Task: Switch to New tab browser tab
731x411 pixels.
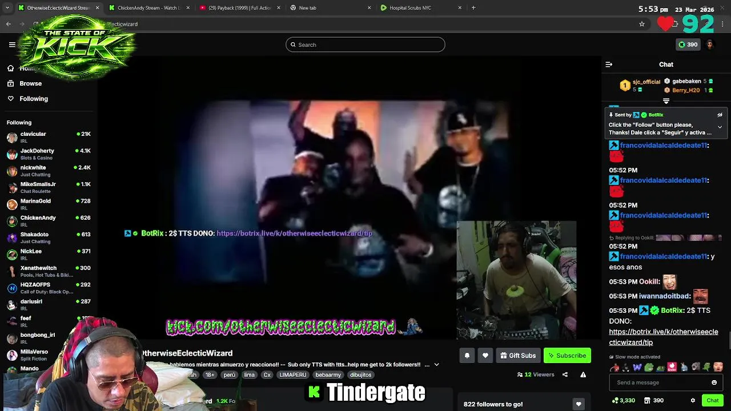Action: click(x=330, y=8)
